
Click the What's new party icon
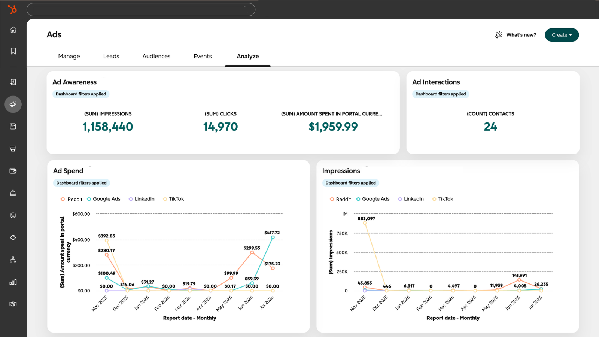click(499, 35)
